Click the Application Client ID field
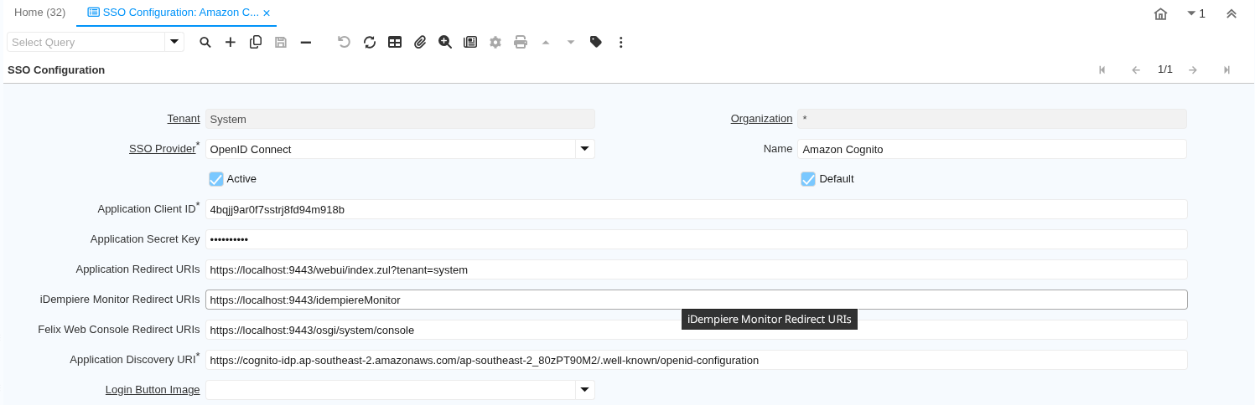The image size is (1255, 405). [696, 209]
